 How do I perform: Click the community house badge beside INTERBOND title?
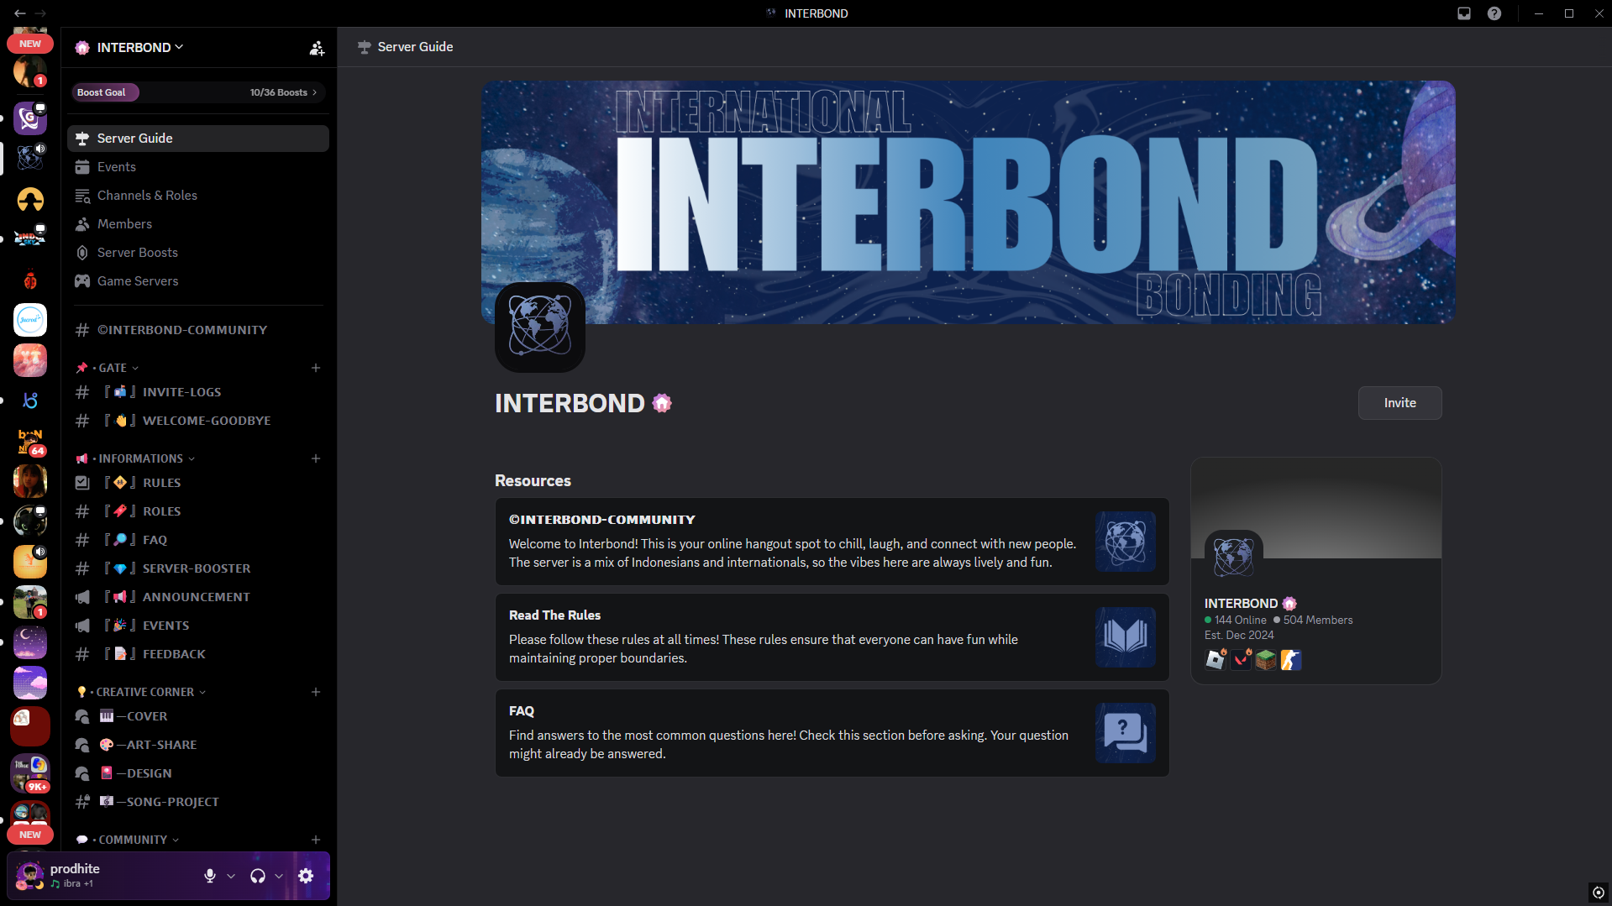tap(662, 403)
